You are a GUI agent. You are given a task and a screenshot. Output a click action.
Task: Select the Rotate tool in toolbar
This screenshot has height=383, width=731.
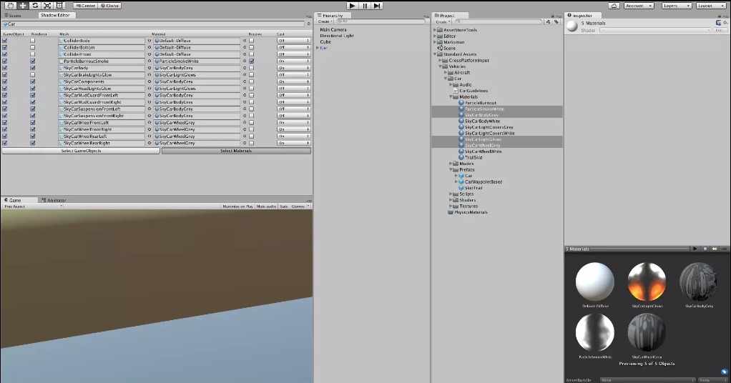click(x=35, y=6)
